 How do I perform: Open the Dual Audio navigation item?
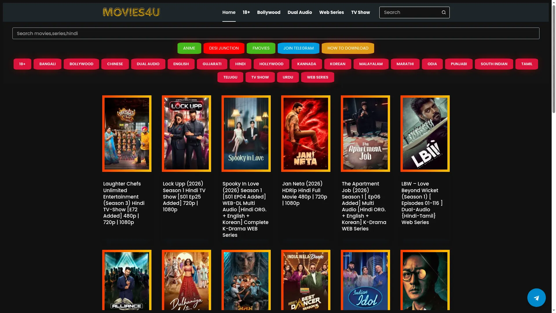click(x=300, y=12)
